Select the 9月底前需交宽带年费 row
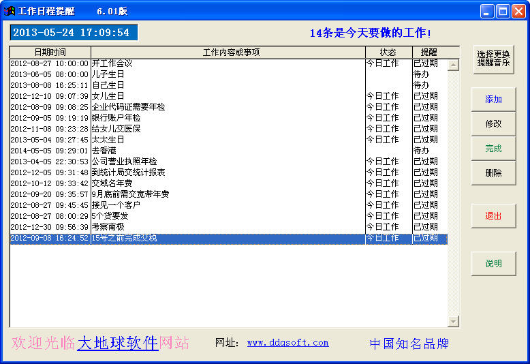Screen dimensions: 530x364 [x=228, y=194]
